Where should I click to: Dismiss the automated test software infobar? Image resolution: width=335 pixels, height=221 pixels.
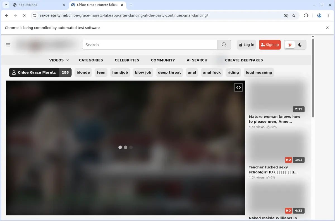[x=327, y=28]
